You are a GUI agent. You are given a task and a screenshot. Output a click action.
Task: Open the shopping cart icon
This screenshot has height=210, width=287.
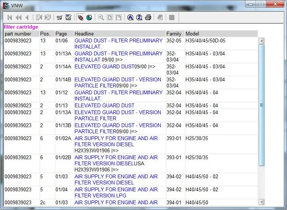[59, 18]
